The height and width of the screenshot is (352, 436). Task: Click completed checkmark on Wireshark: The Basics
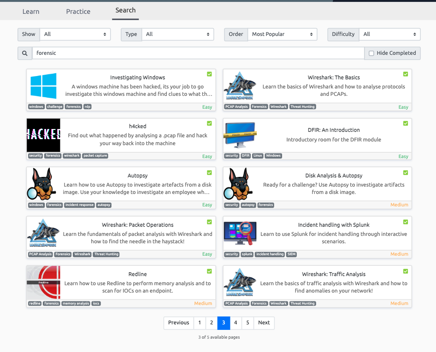coord(406,74)
